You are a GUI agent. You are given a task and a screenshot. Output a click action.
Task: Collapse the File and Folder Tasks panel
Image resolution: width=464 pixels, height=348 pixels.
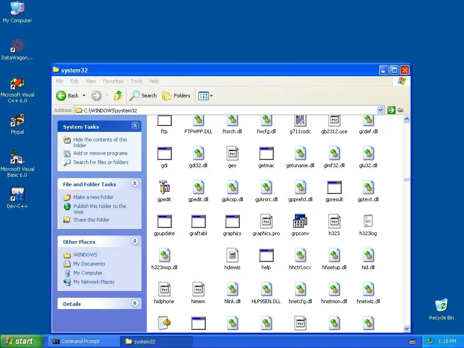(135, 184)
